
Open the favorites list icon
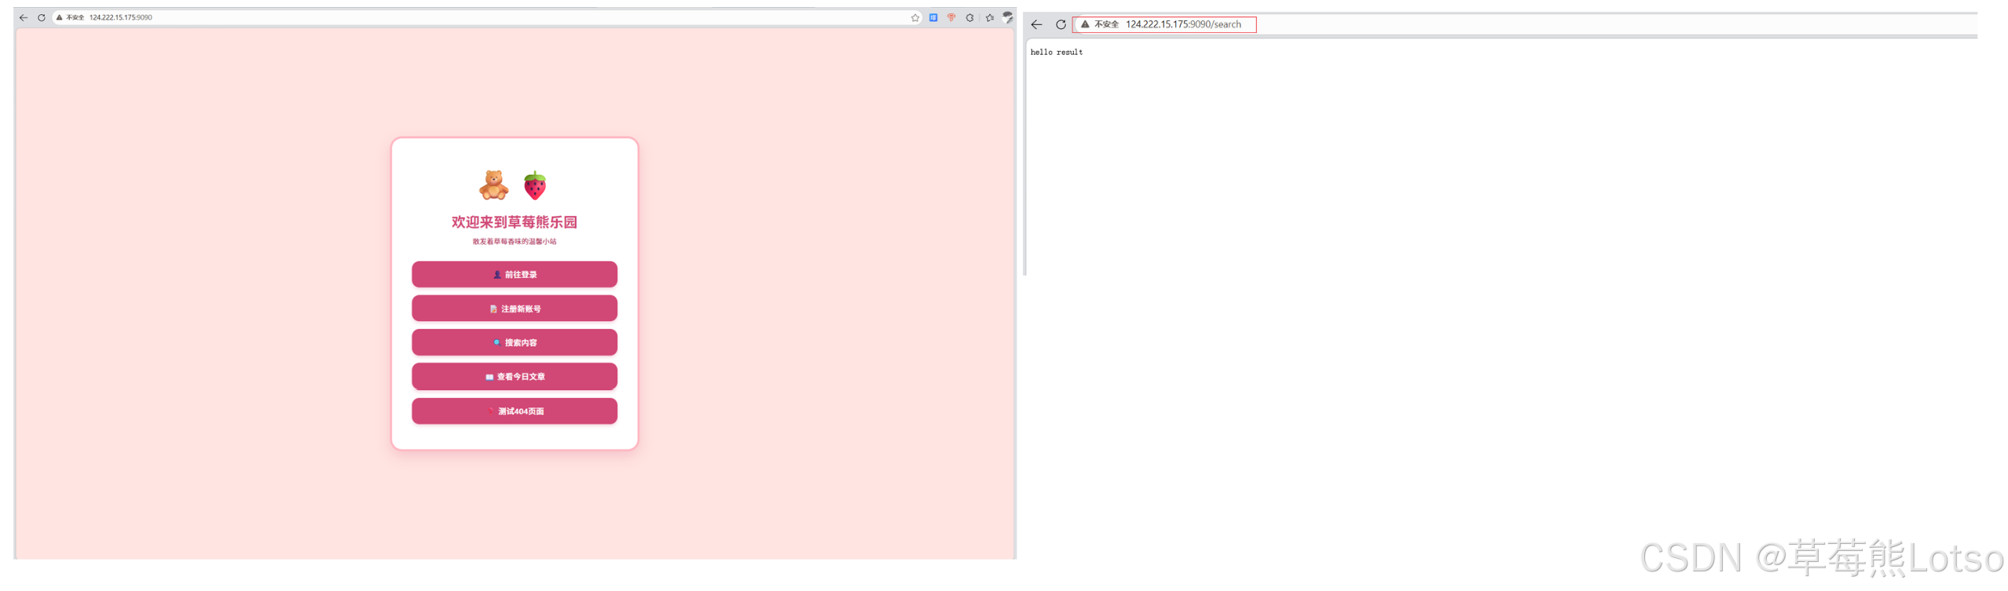989,17
